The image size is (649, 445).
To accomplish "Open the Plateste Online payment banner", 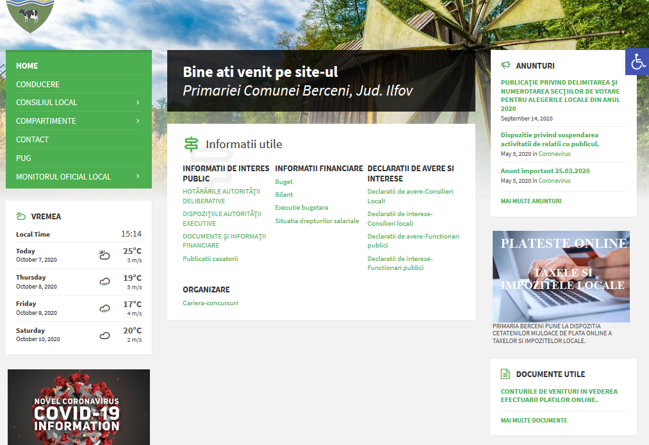I will tap(561, 276).
